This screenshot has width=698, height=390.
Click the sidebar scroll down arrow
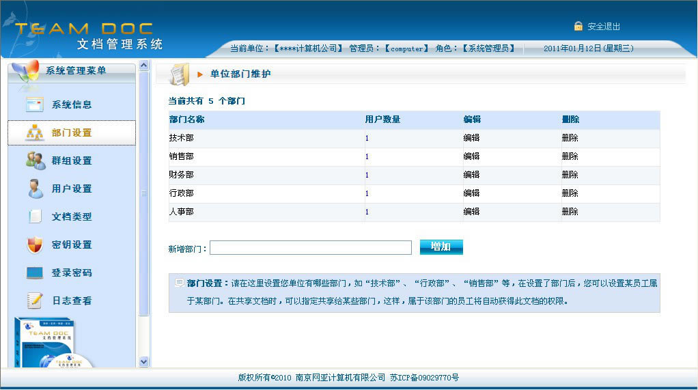pyautogui.click(x=143, y=361)
